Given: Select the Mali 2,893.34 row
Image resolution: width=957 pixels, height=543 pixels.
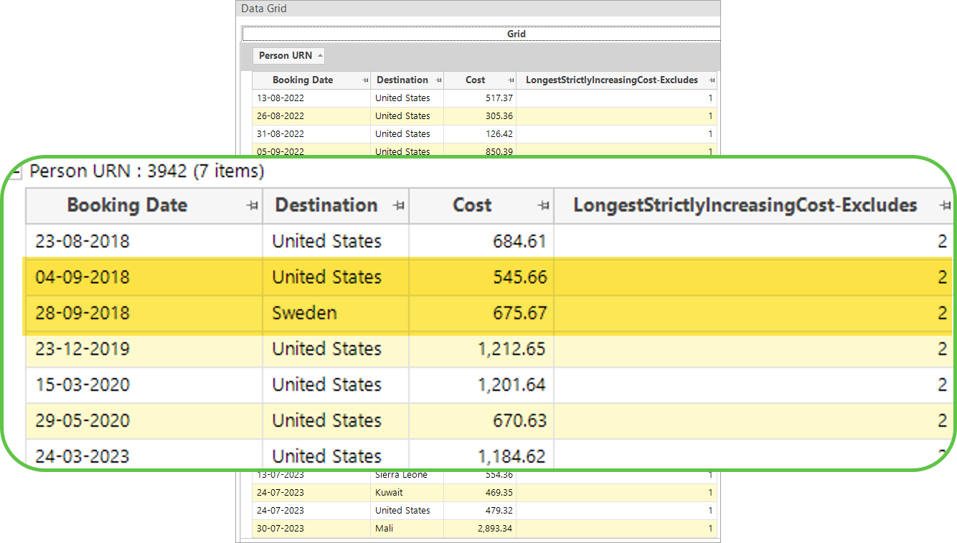Looking at the screenshot, I should pos(484,529).
